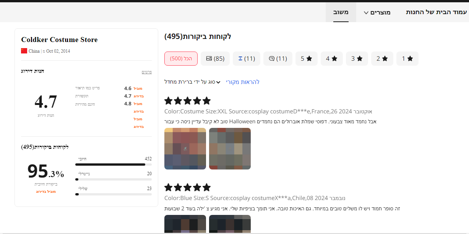
Task: Expand the sort-by chevron arrow
Action: 218,82
